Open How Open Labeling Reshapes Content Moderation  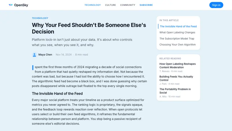177,66
